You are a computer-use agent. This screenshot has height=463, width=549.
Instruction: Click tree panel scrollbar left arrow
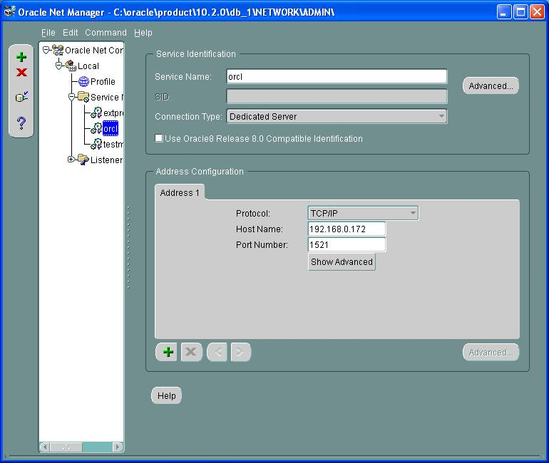coord(45,447)
